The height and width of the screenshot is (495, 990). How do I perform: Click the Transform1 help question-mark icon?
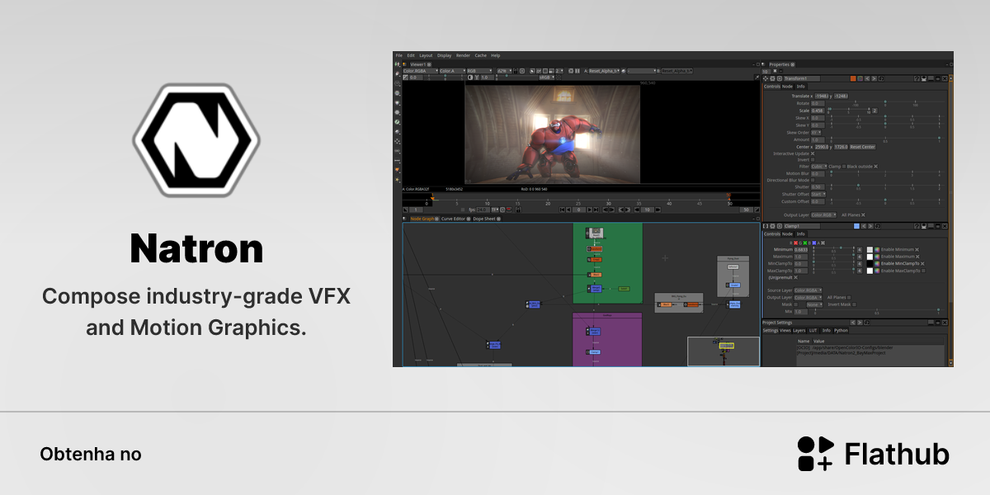917,78
